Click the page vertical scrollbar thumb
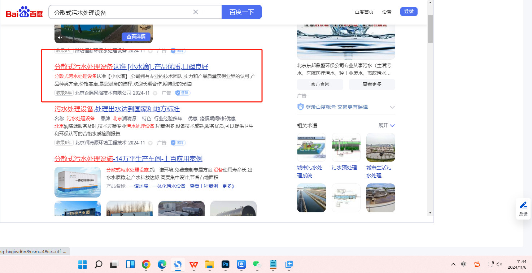Screen dimensions: 532x273 430,29
